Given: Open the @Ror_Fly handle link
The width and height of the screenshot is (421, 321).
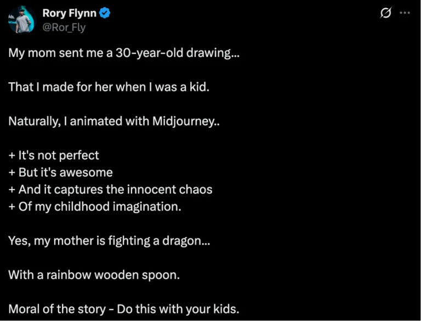Looking at the screenshot, I should [64, 27].
